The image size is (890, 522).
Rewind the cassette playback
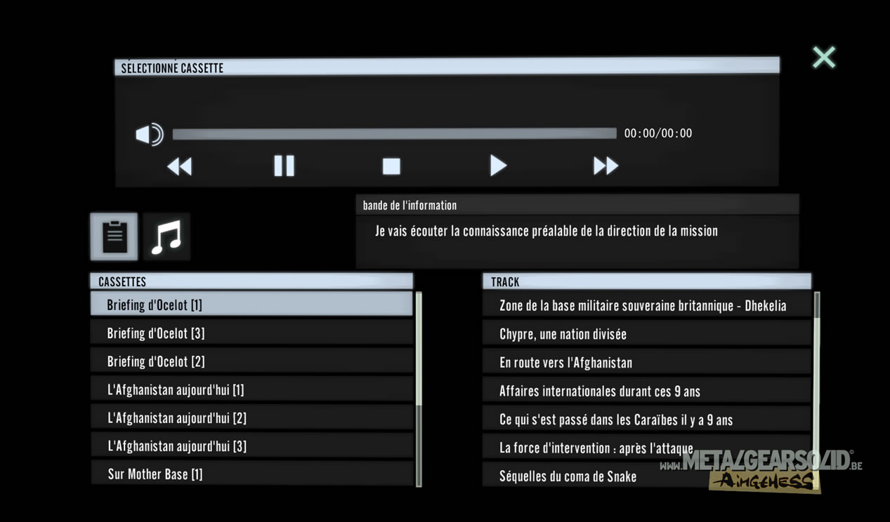179,166
